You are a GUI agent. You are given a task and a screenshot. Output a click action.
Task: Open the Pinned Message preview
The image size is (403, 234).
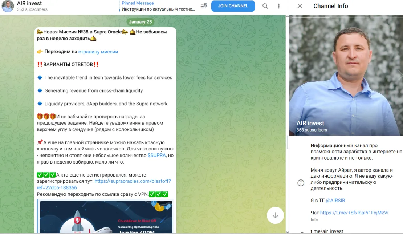tap(158, 6)
